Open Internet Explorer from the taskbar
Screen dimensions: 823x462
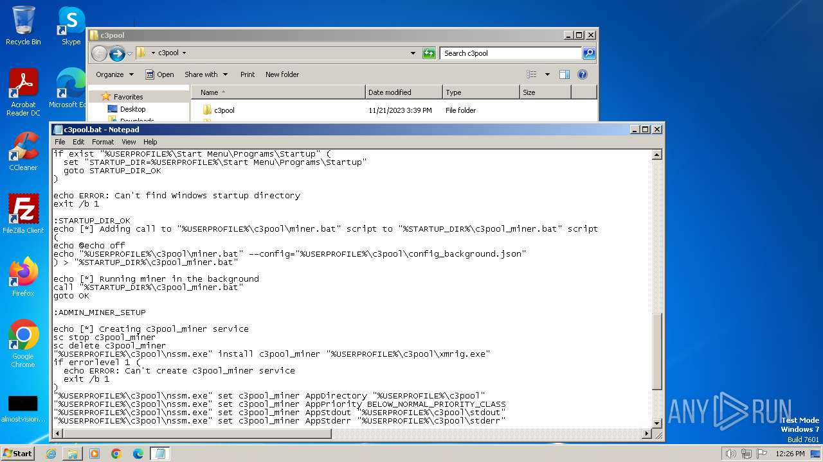point(51,454)
